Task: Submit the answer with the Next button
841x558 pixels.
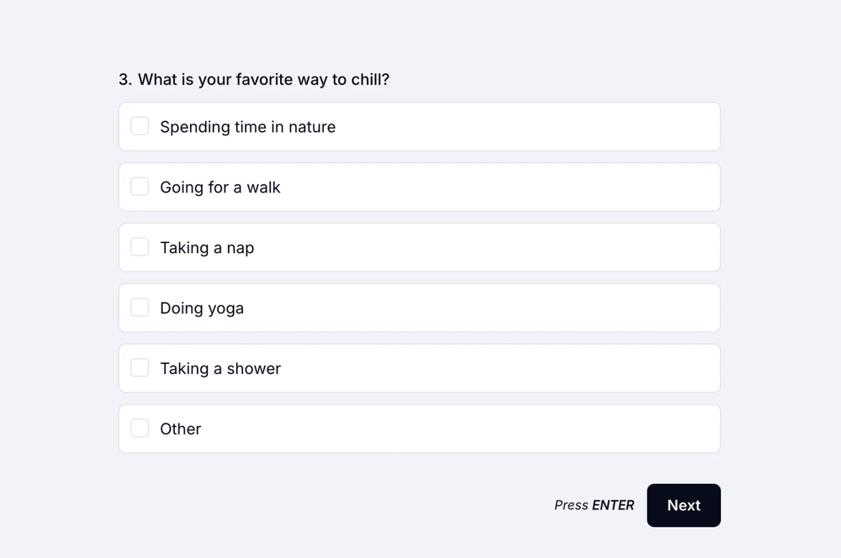Action: pos(683,505)
